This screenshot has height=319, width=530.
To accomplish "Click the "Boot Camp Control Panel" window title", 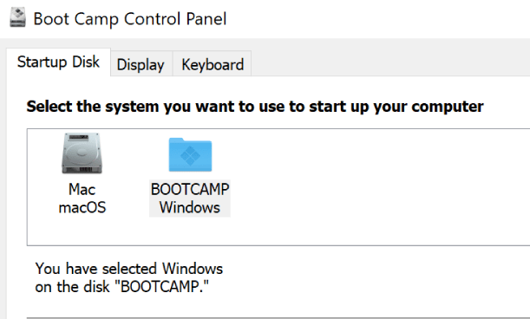I will pos(130,18).
